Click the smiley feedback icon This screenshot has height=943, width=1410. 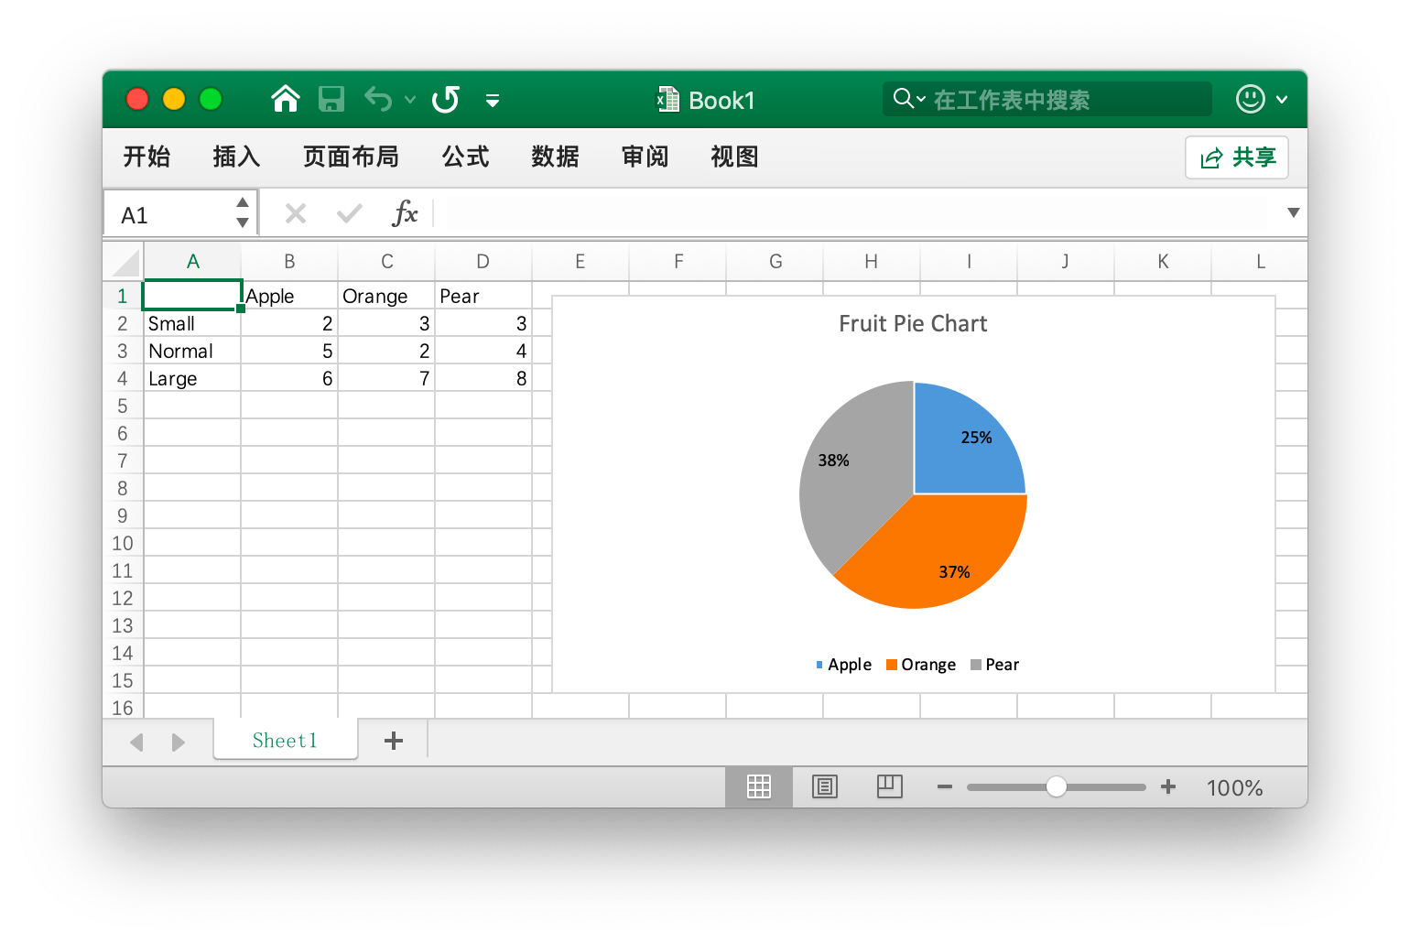pyautogui.click(x=1250, y=99)
